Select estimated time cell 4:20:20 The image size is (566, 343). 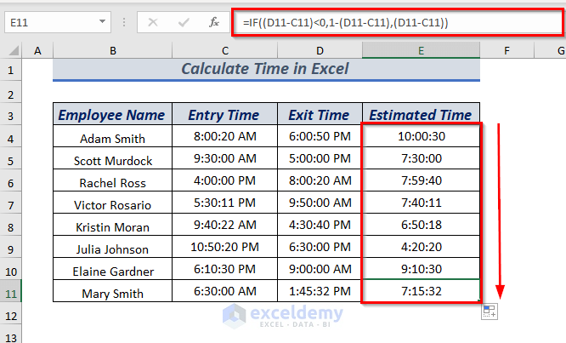(x=421, y=247)
